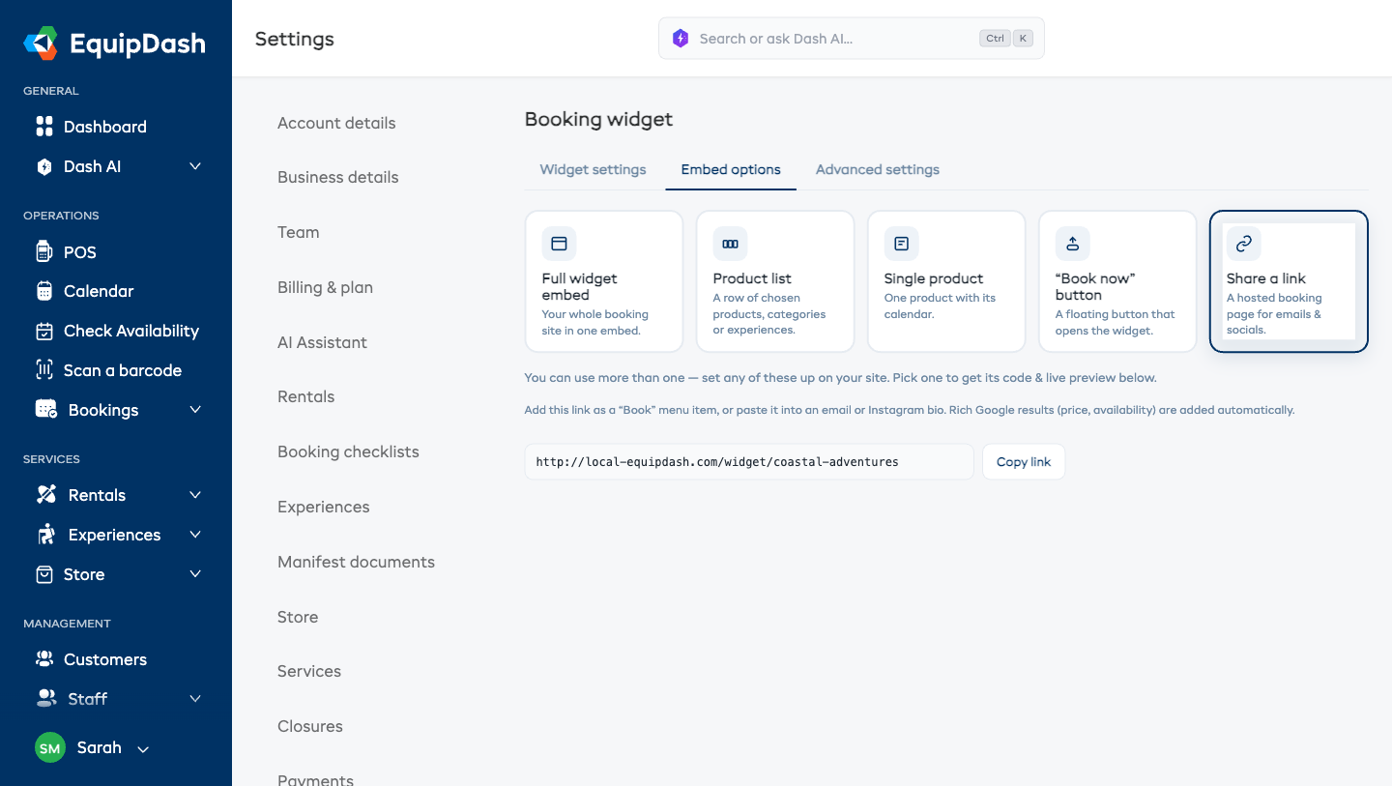Screen dimensions: 1392x786
Task: Click the Product list row icon
Action: tap(730, 244)
